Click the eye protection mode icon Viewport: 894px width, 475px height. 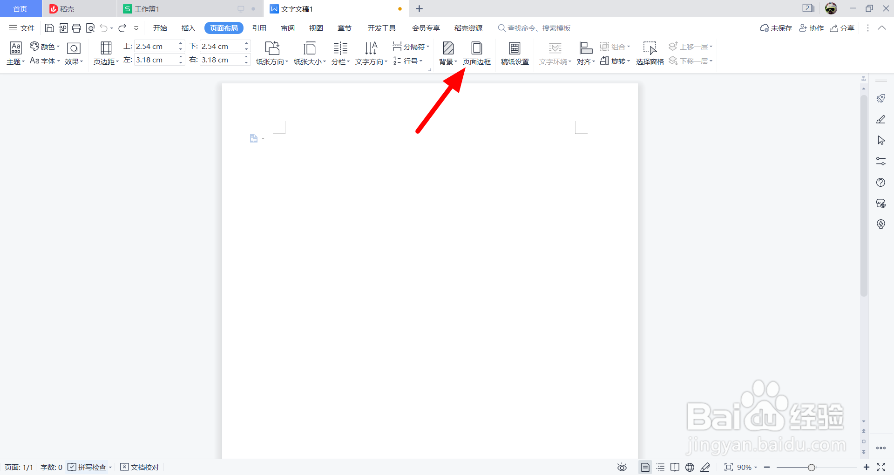622,467
